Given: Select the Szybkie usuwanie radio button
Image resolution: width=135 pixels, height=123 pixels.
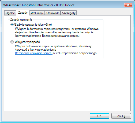Looking at the screenshot, I should tap(12, 25).
